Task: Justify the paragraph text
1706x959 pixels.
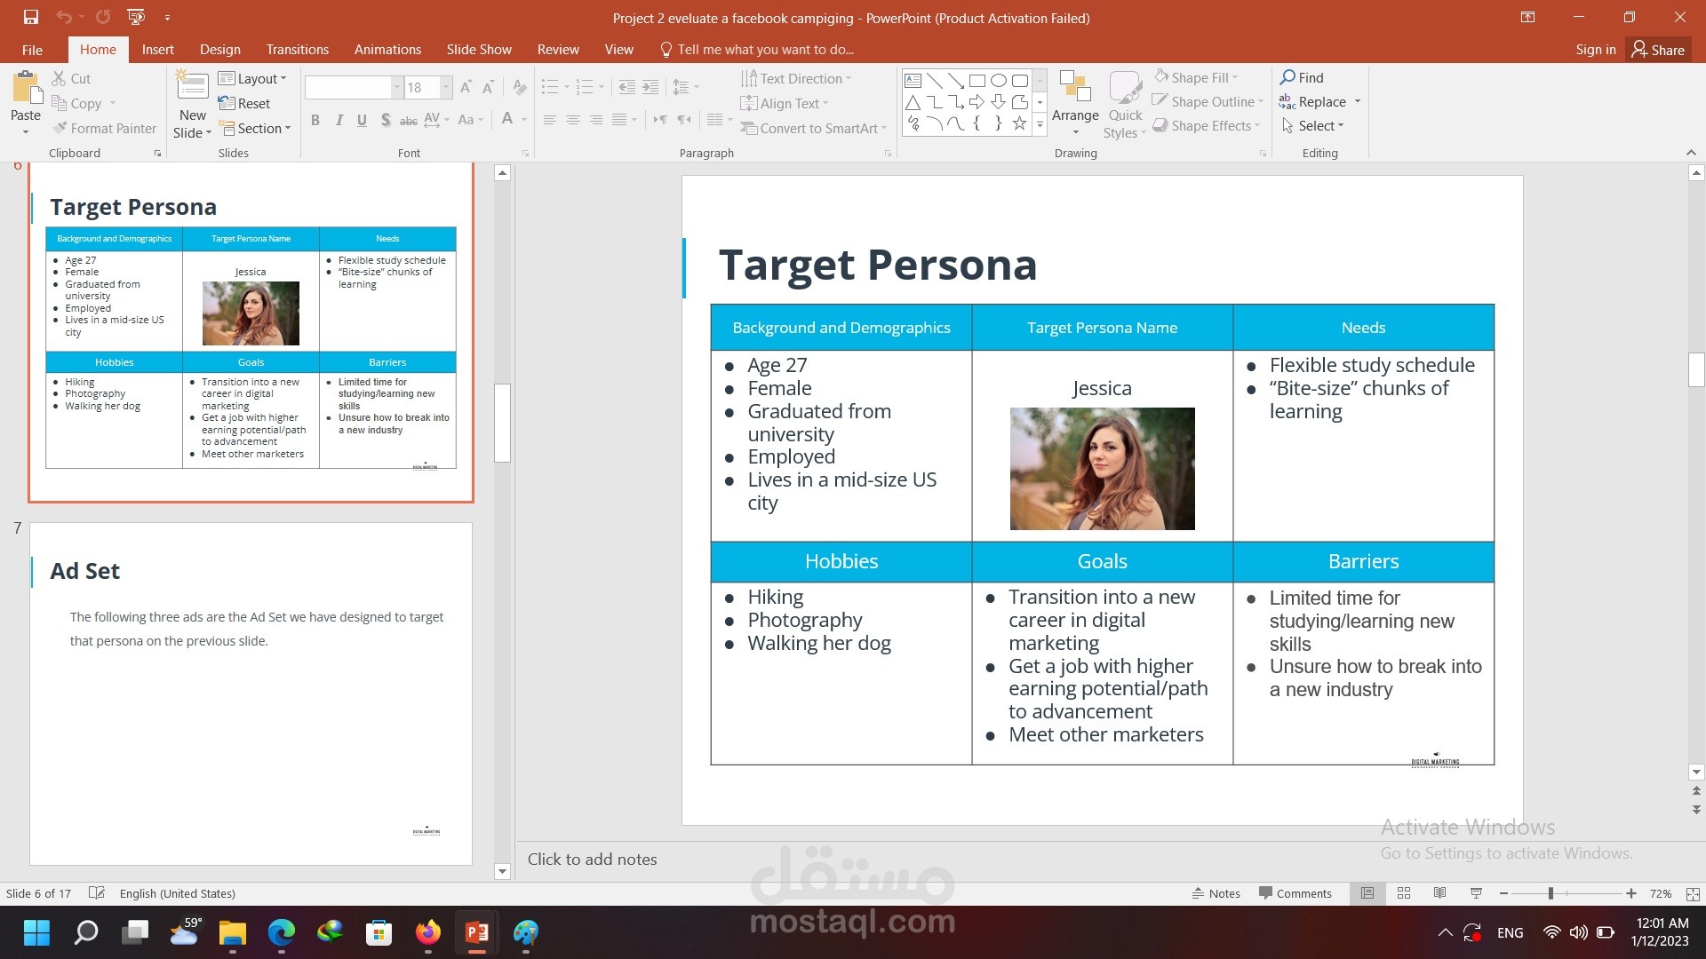Action: (619, 120)
